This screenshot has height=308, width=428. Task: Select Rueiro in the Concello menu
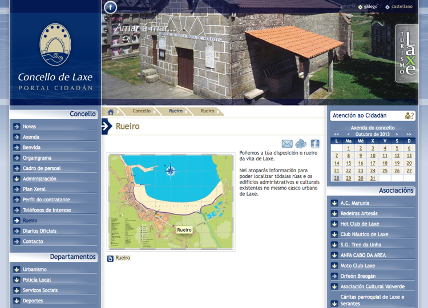30,220
